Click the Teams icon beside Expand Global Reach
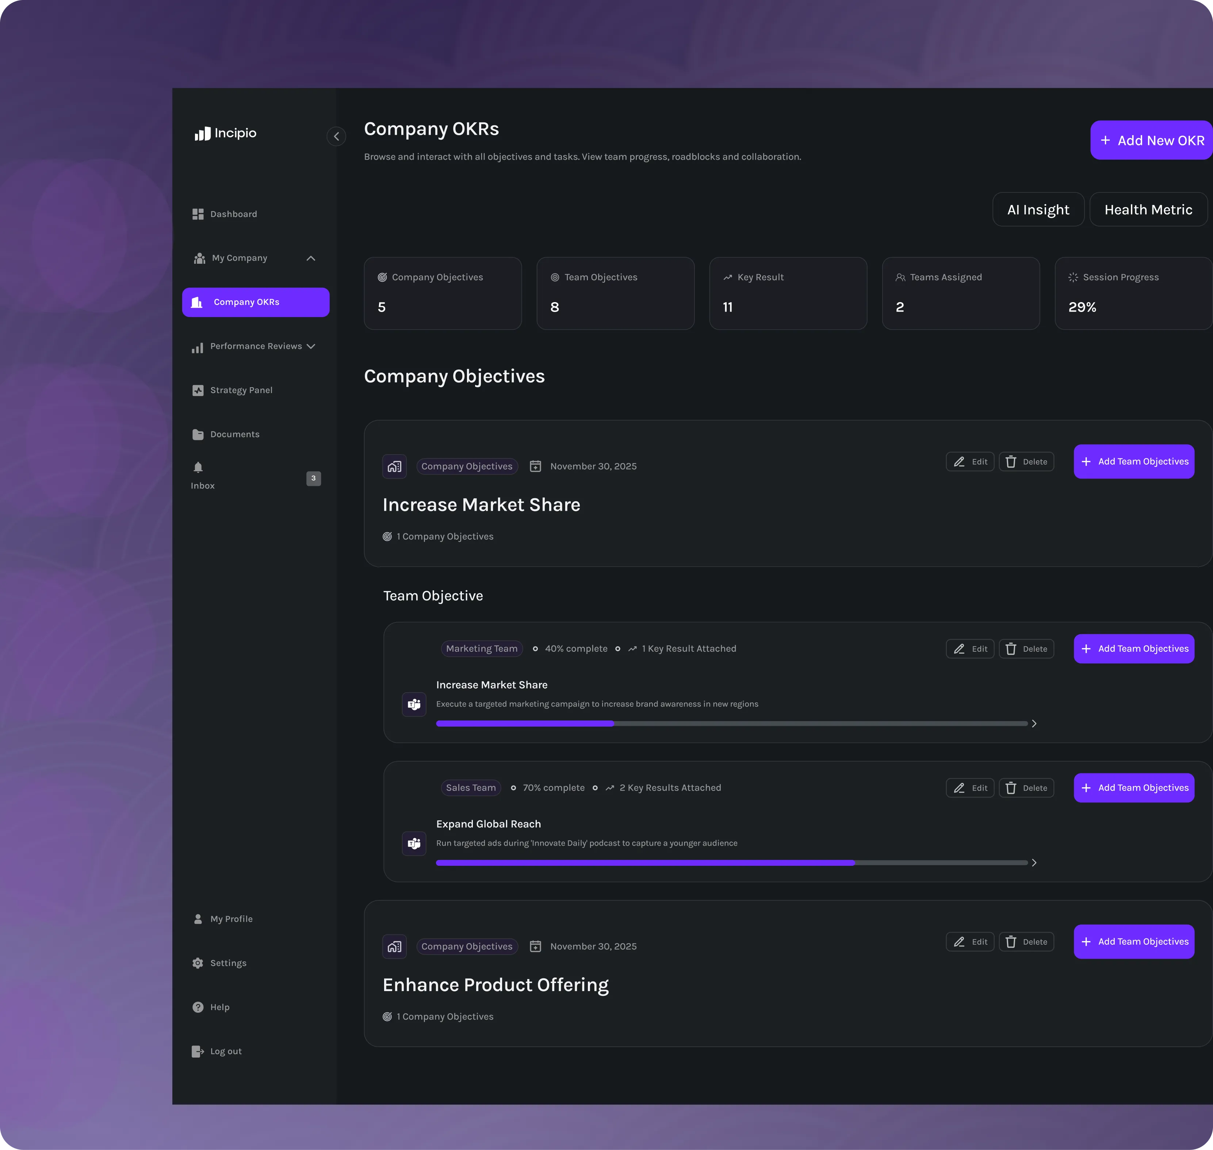This screenshot has height=1150, width=1213. pos(414,844)
